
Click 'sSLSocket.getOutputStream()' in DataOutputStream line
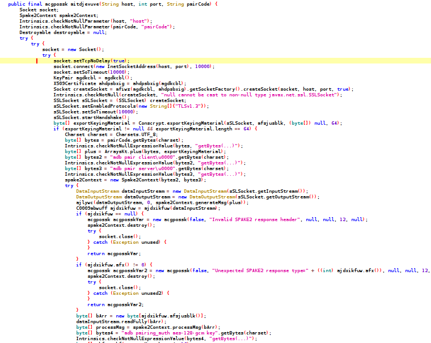tap(276, 197)
